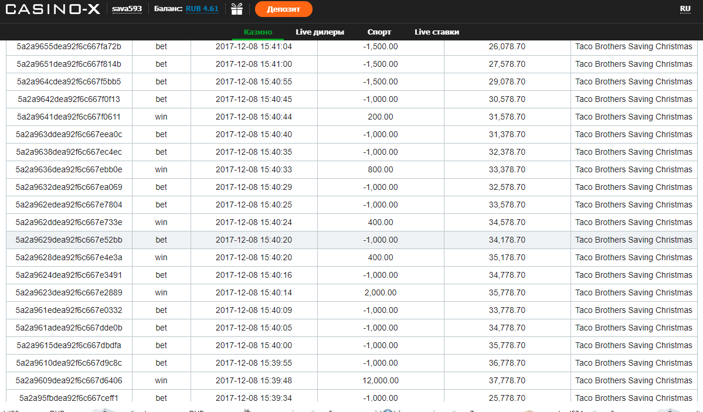Click timestamp 2017-12-08 15:40:14
The height and width of the screenshot is (412, 703).
(x=254, y=292)
